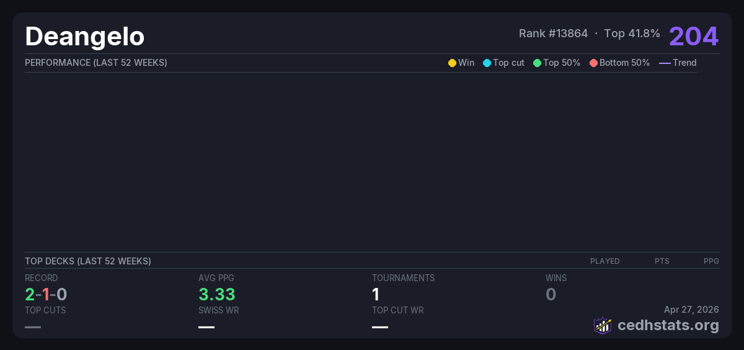This screenshot has height=350, width=744.
Task: Toggle the Bottom 50% series label
Action: coord(624,63)
